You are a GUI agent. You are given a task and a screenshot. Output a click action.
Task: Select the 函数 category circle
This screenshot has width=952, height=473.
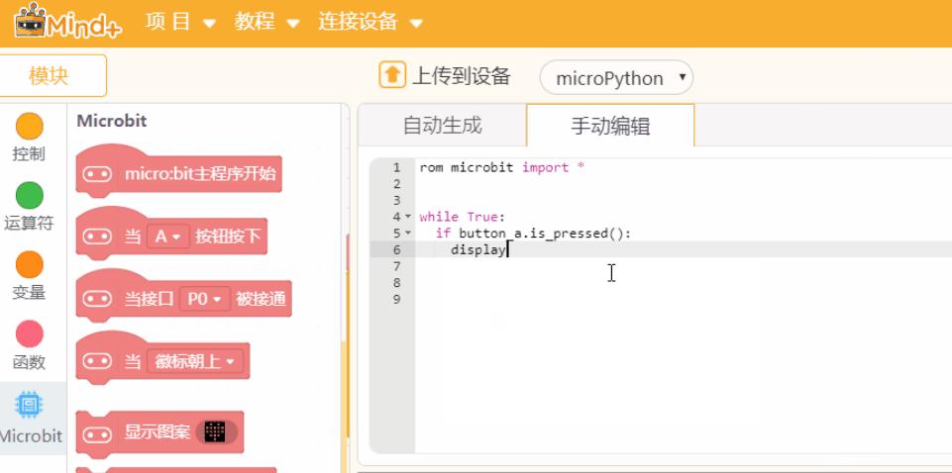(x=29, y=334)
